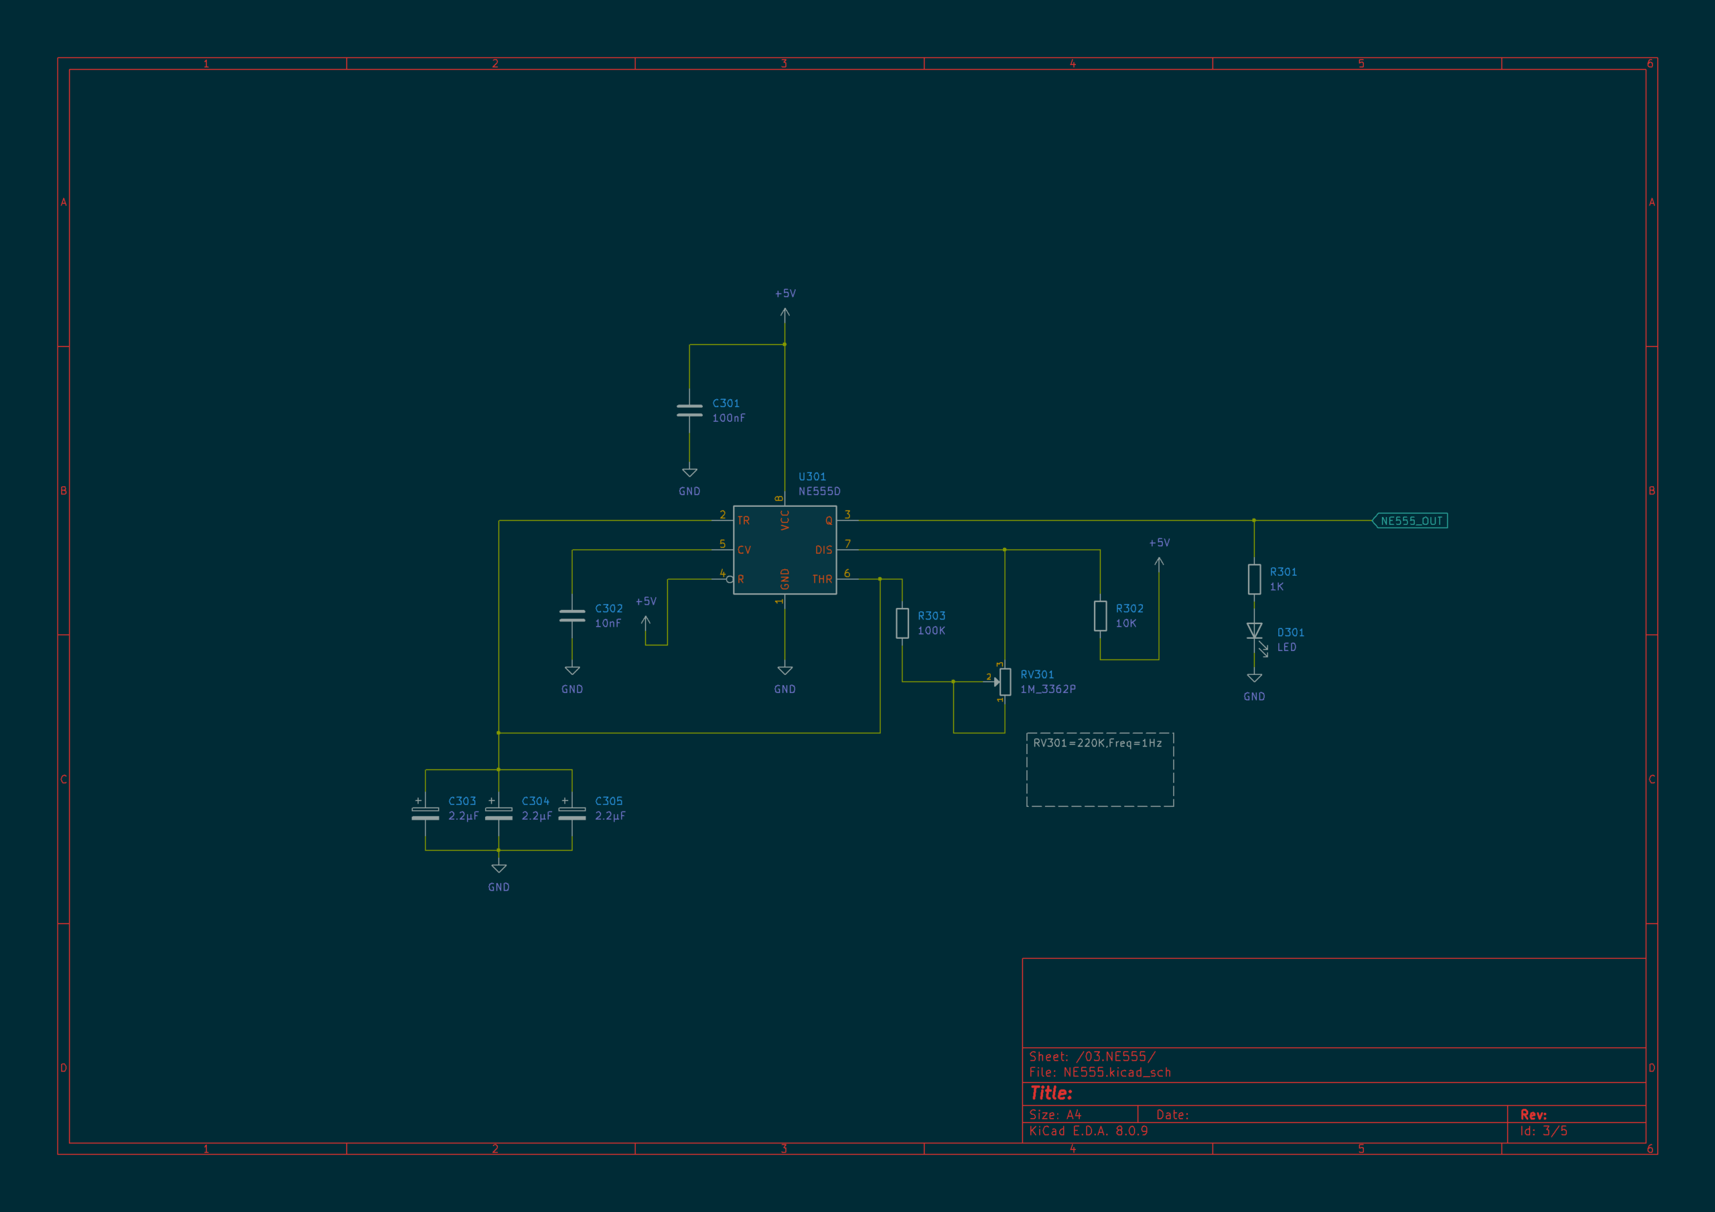This screenshot has width=1715, height=1212.
Task: Click the C301 100nF capacitor symbol
Action: point(689,410)
